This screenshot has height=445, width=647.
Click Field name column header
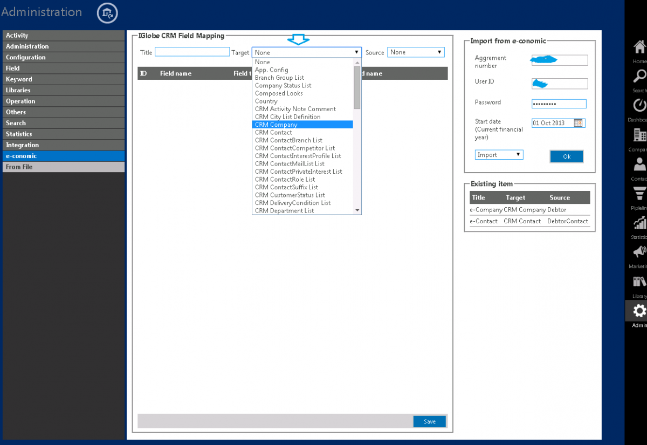pyautogui.click(x=176, y=73)
